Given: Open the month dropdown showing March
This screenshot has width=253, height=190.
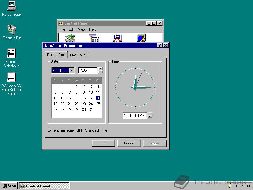Looking at the screenshot, I should (72, 70).
